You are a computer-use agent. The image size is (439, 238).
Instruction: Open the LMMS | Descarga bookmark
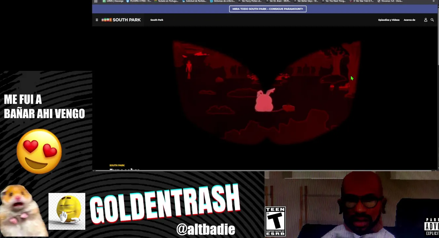tap(113, 1)
